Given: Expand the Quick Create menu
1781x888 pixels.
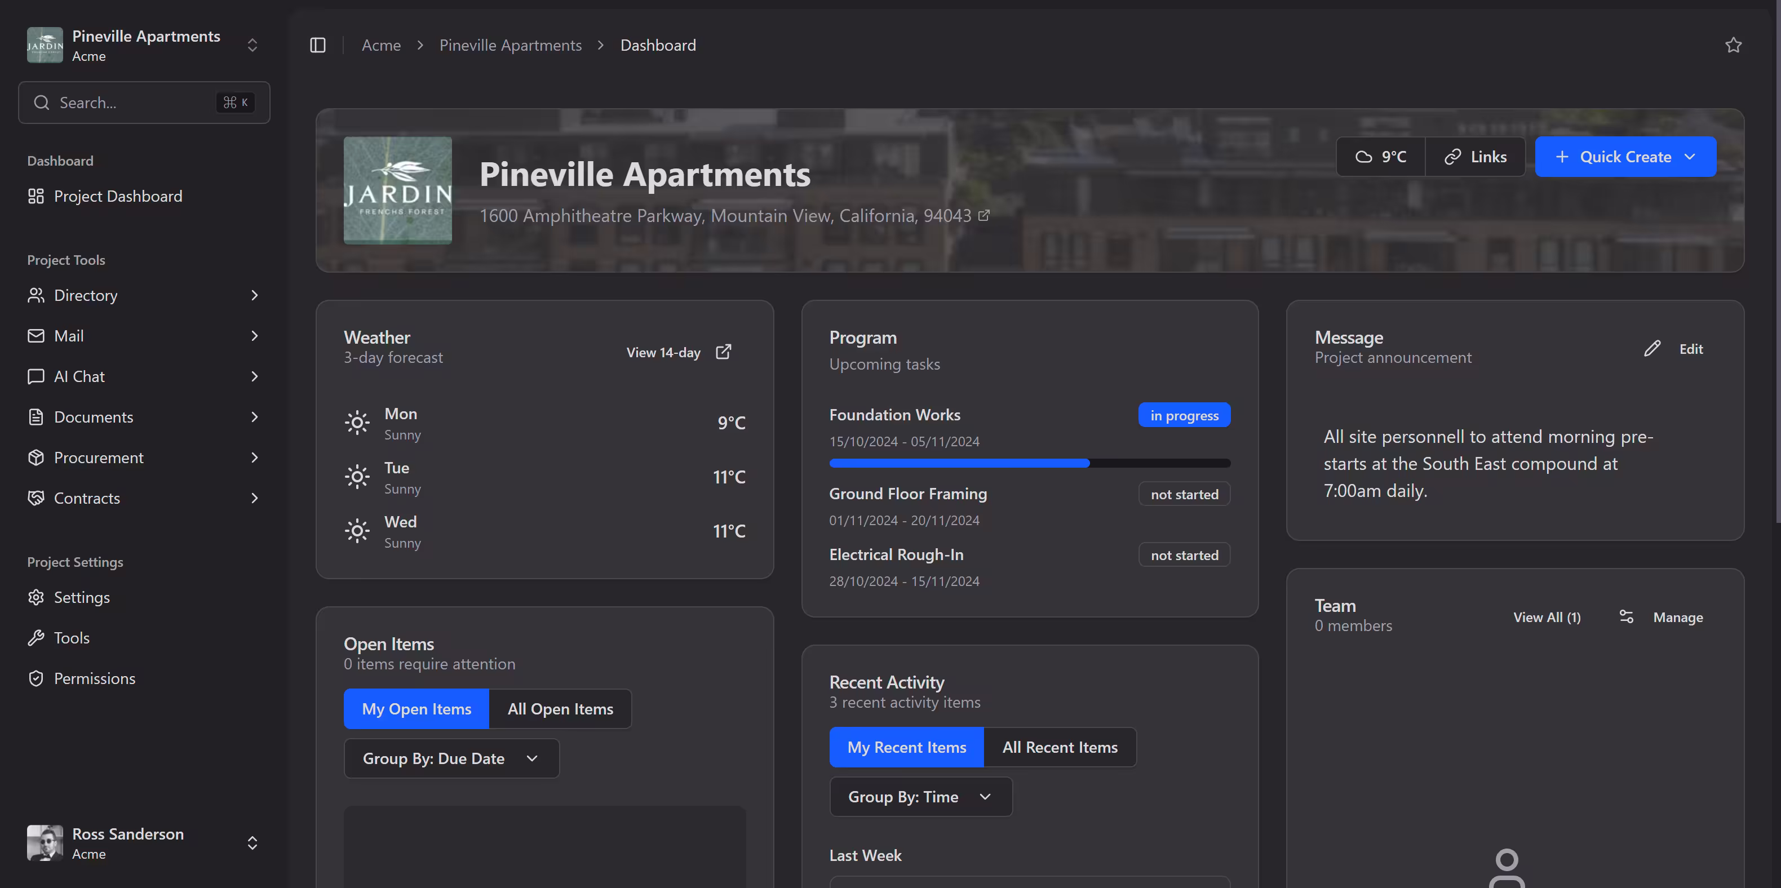Looking at the screenshot, I should click(1625, 157).
